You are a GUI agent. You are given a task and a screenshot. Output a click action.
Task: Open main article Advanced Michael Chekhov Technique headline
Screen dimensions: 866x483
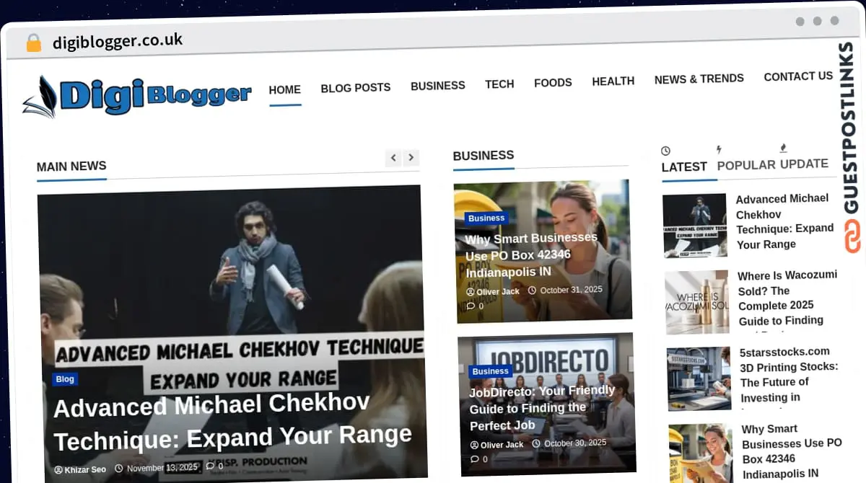232,422
